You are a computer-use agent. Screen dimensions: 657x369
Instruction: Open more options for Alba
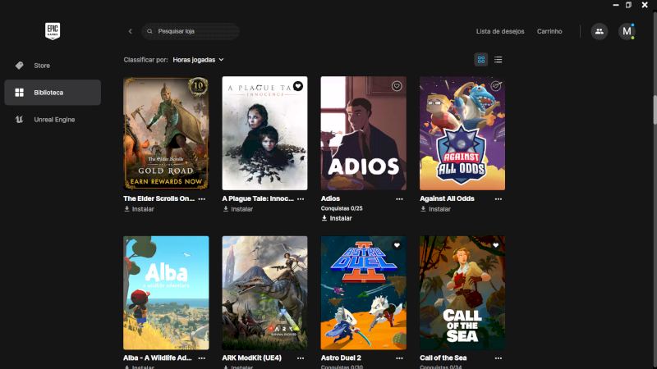(x=202, y=358)
